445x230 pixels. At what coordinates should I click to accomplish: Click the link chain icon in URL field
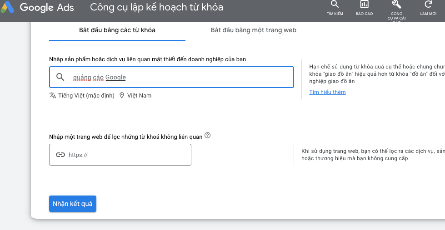pos(60,155)
